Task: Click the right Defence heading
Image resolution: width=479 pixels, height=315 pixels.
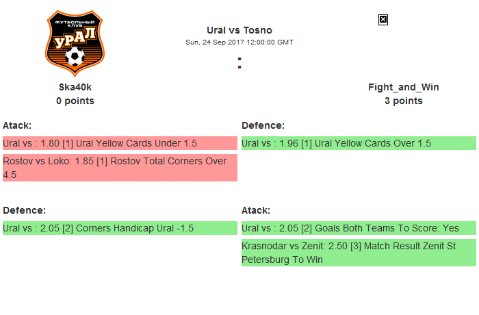Action: (x=263, y=125)
